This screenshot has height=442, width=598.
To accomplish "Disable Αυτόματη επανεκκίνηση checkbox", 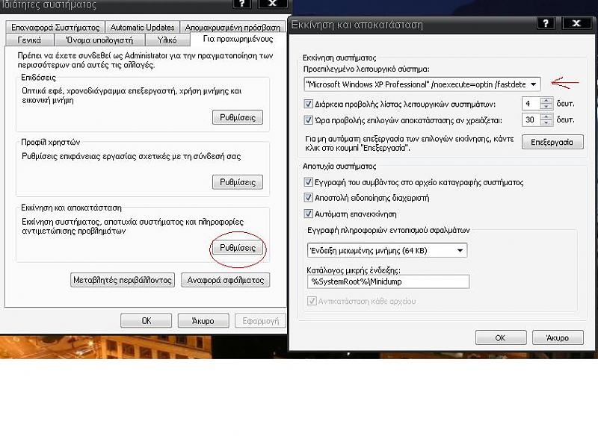I will 308,214.
